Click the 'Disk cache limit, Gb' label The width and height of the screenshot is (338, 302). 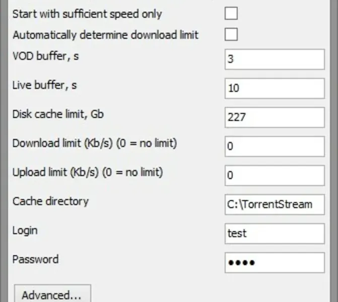58,114
